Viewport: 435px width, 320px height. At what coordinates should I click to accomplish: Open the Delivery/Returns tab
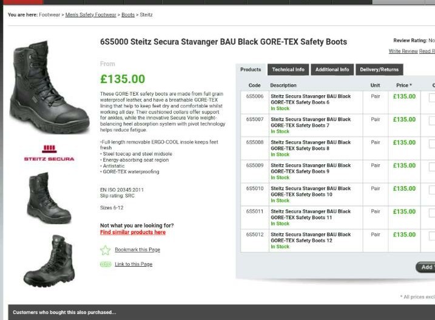(x=379, y=70)
